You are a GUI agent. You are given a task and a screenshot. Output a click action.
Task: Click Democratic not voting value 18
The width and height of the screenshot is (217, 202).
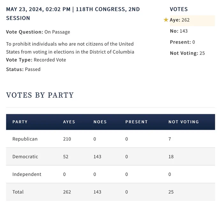coord(171,157)
